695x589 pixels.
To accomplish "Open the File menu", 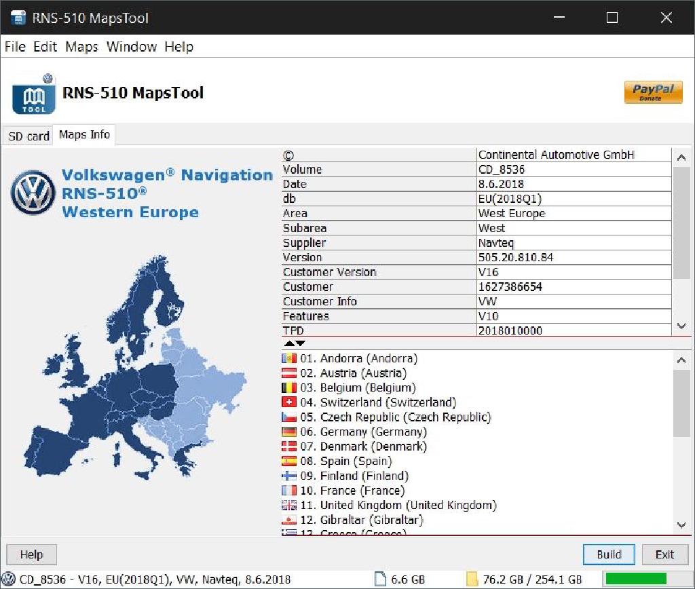I will tap(15, 47).
